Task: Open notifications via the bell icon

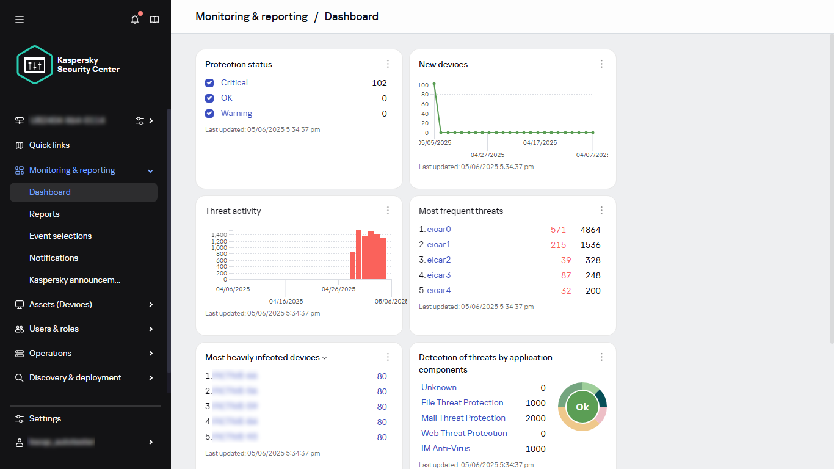Action: click(x=134, y=19)
